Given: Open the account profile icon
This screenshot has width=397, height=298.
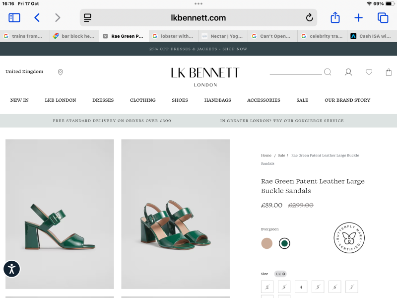Looking at the screenshot, I should pos(348,72).
